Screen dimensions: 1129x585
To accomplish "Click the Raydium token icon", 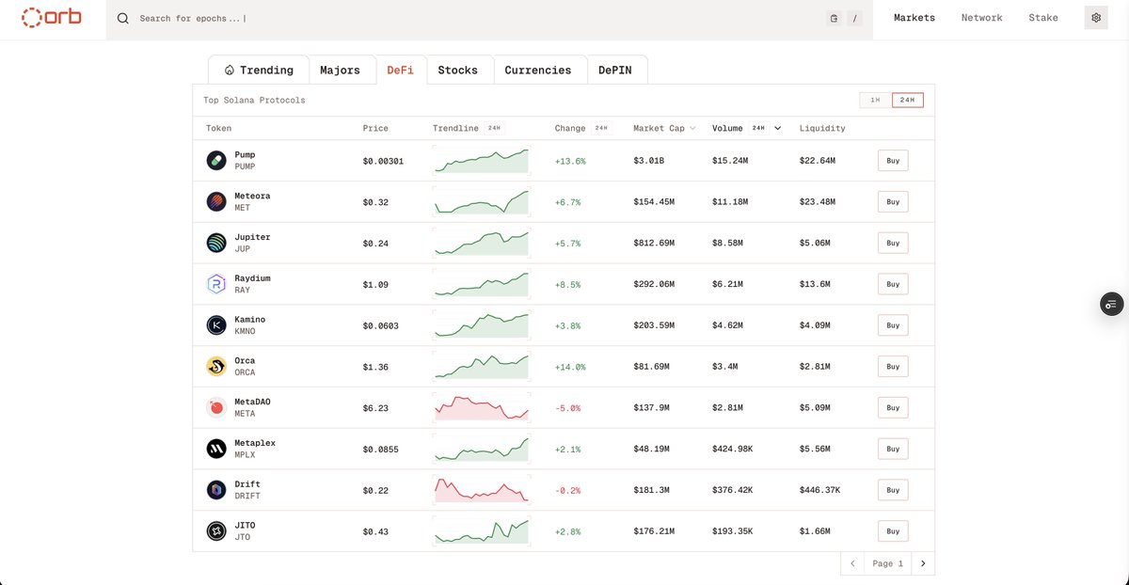I will click(x=216, y=284).
